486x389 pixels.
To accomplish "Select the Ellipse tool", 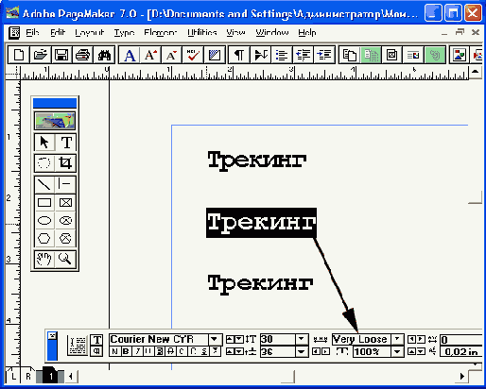I will (44, 220).
